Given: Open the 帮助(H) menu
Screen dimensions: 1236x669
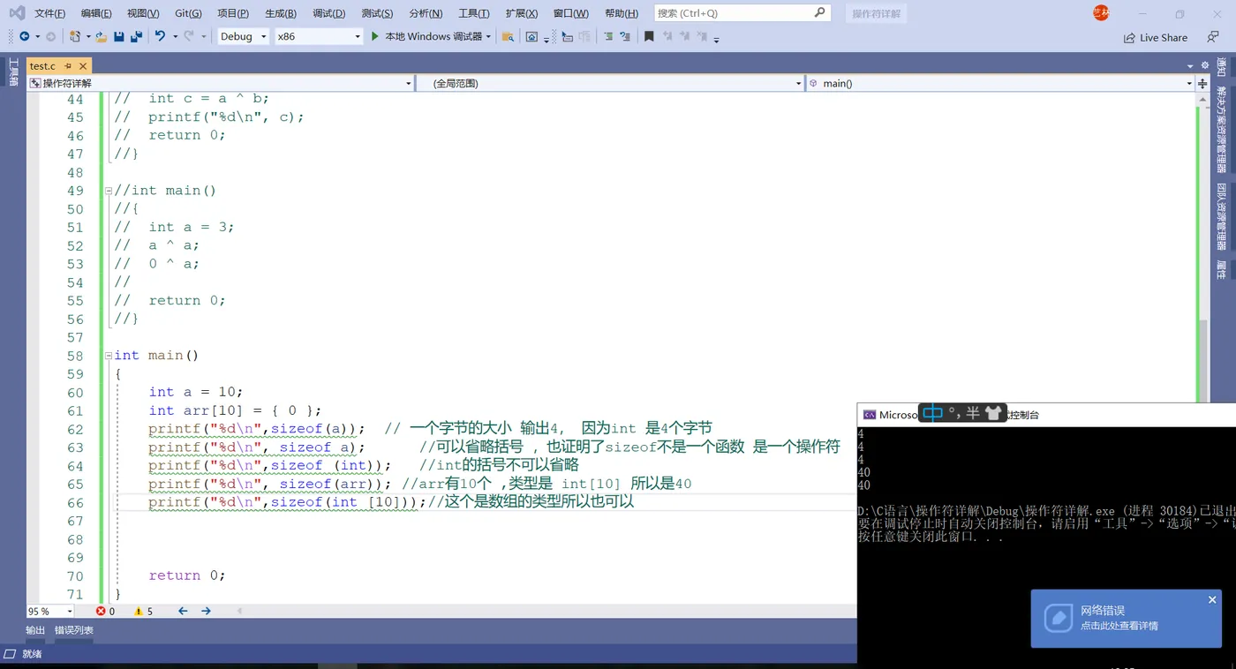Looking at the screenshot, I should click(x=622, y=13).
